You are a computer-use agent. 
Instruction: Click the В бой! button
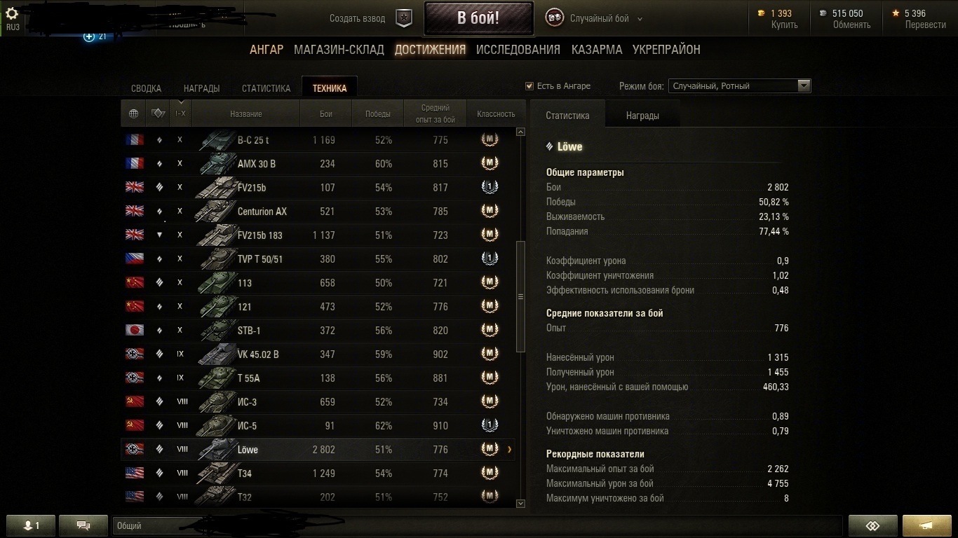(x=478, y=18)
